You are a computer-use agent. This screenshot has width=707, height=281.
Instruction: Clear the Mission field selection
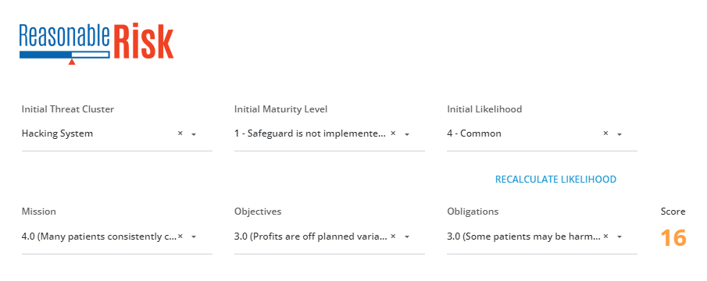coord(180,236)
